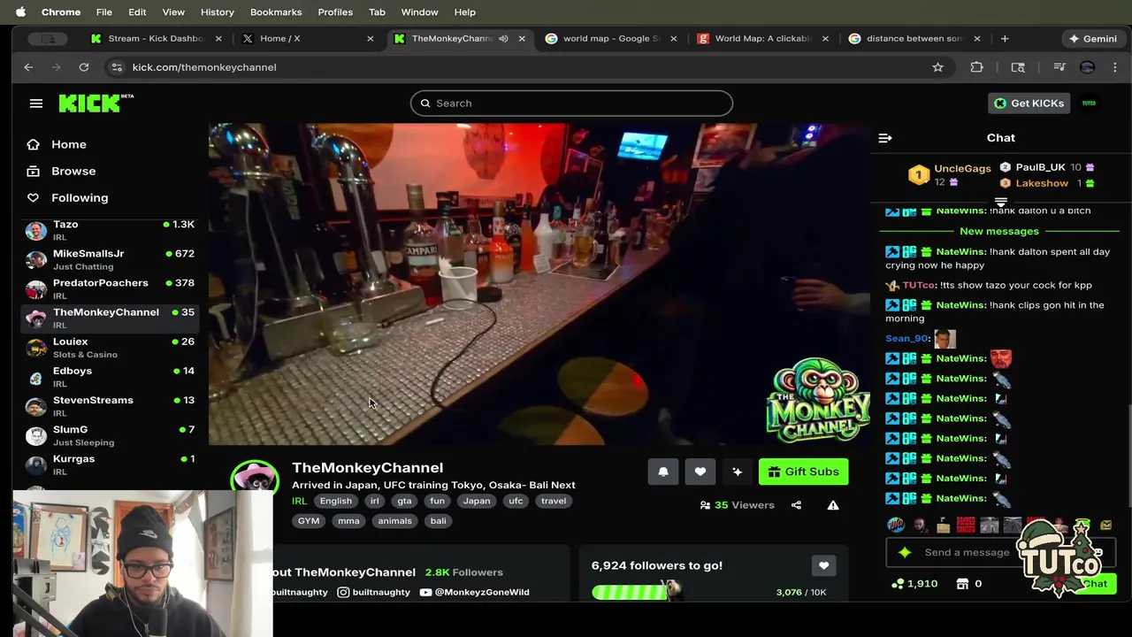Close the distance between tab

(976, 39)
